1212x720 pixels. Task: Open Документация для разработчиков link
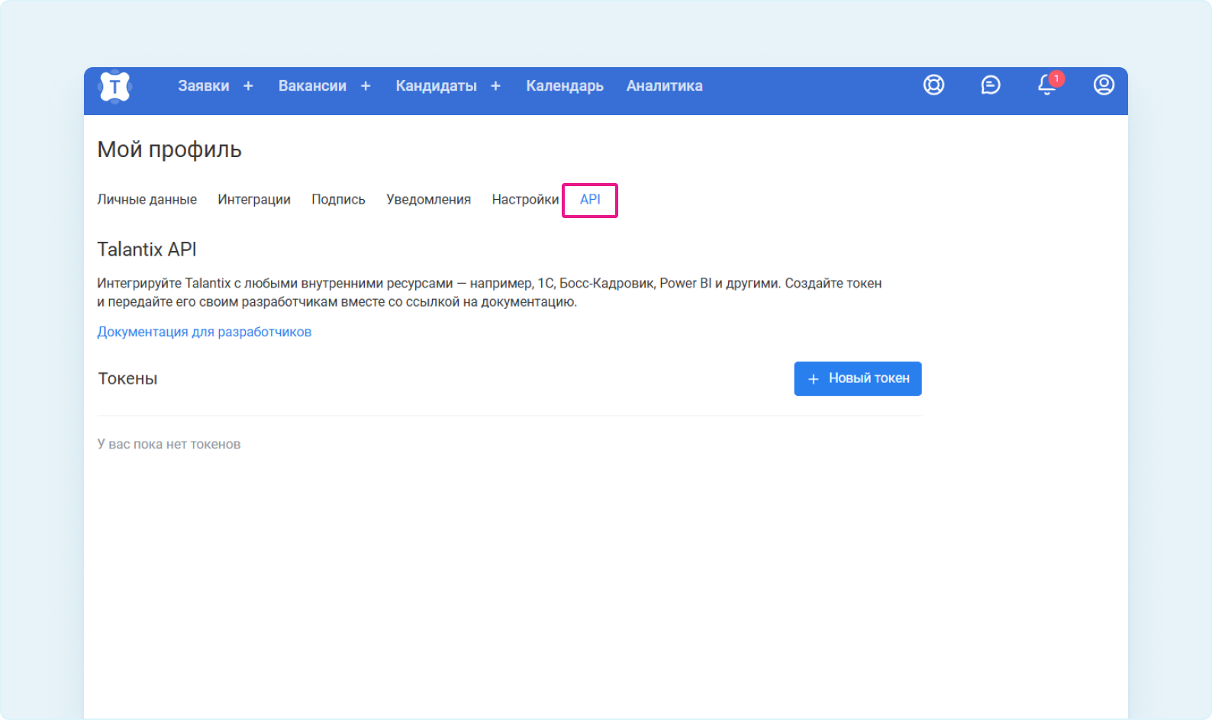coord(204,332)
